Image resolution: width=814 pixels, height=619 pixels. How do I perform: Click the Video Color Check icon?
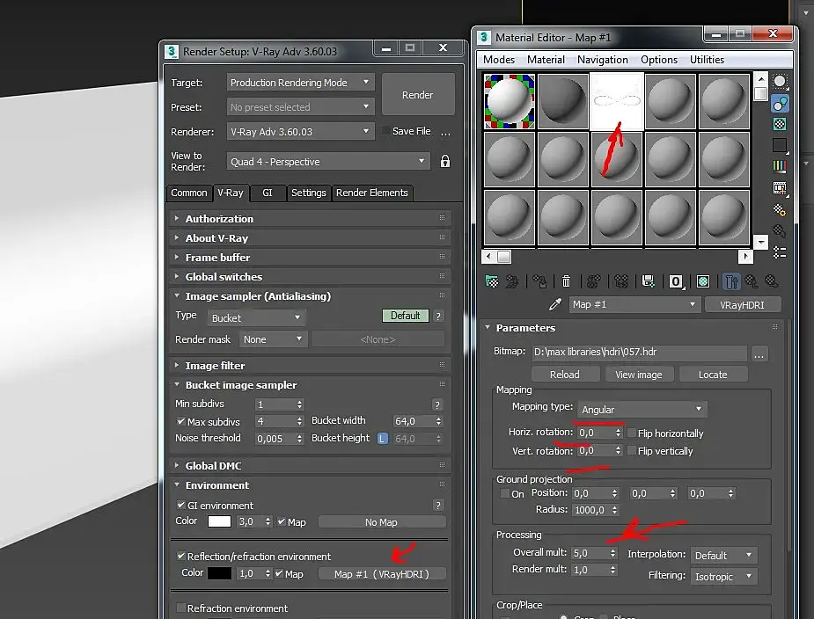(x=780, y=166)
